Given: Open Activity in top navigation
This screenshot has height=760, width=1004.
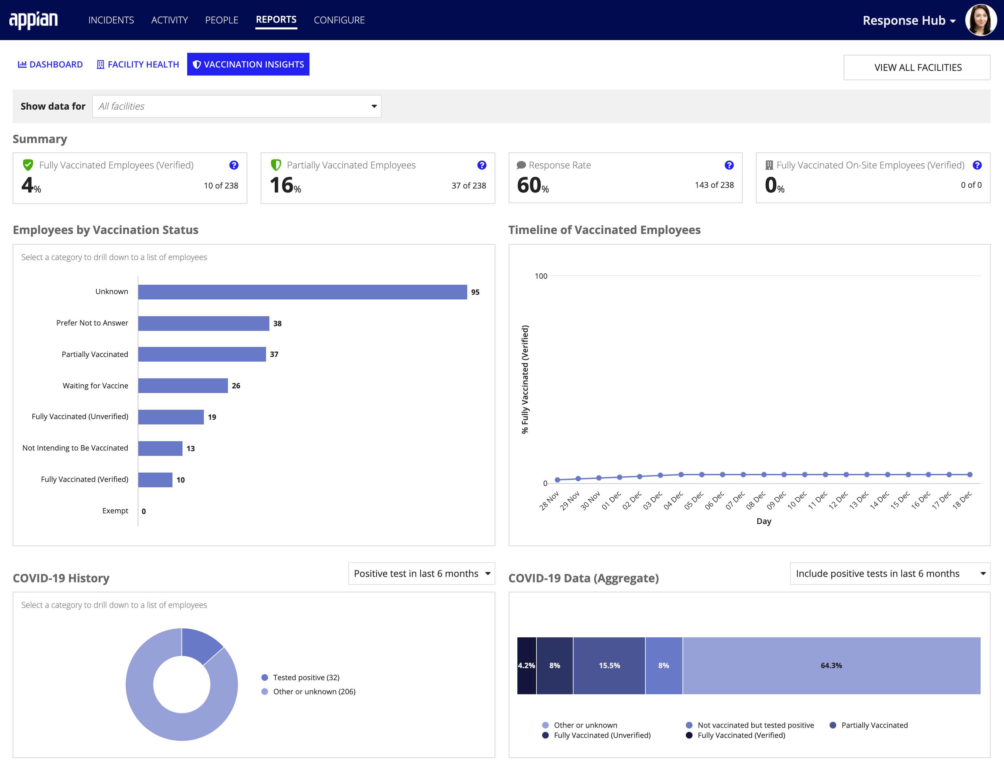Looking at the screenshot, I should 169,20.
